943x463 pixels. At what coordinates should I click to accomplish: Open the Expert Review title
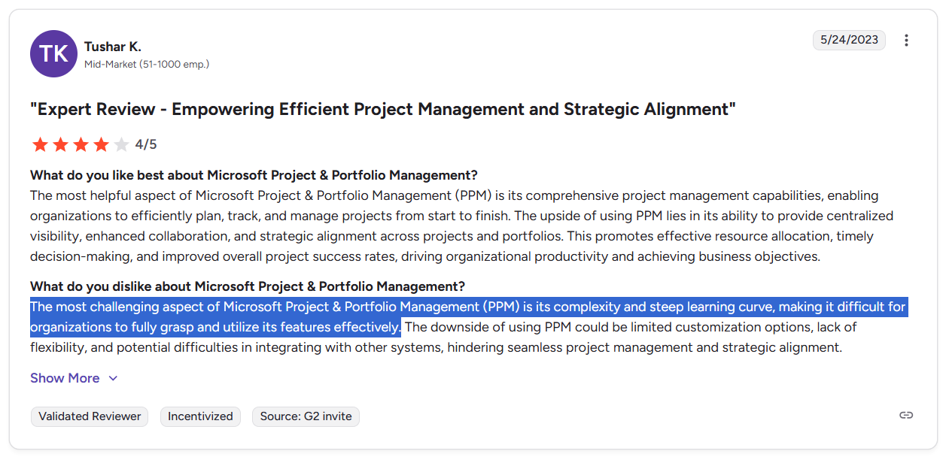(x=383, y=109)
